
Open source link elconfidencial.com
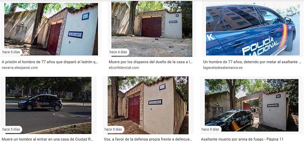(124, 68)
